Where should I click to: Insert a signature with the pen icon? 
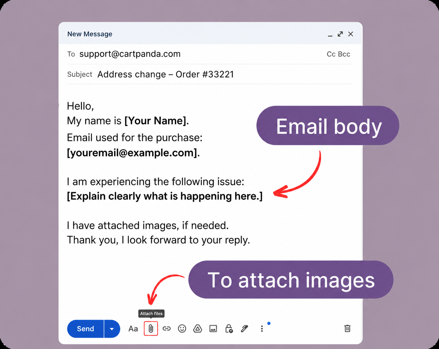point(245,328)
